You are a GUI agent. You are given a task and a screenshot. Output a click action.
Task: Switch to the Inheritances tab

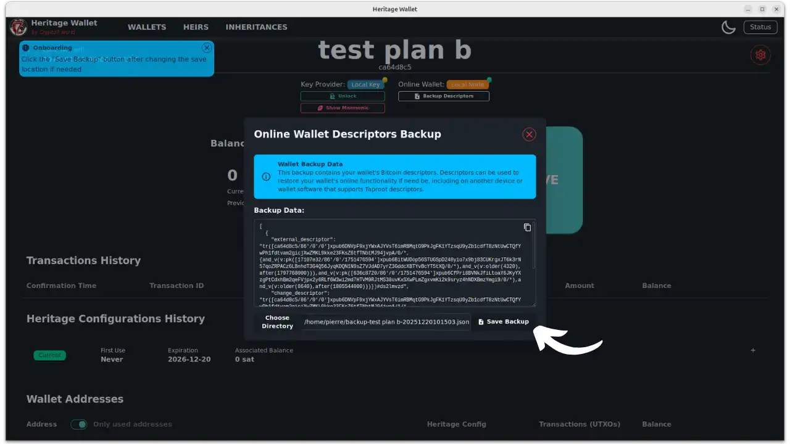pos(256,27)
